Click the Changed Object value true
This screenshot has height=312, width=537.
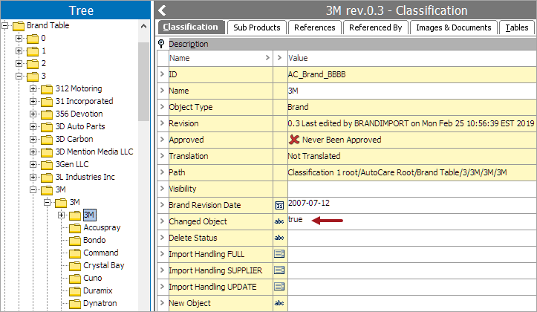pyautogui.click(x=295, y=219)
